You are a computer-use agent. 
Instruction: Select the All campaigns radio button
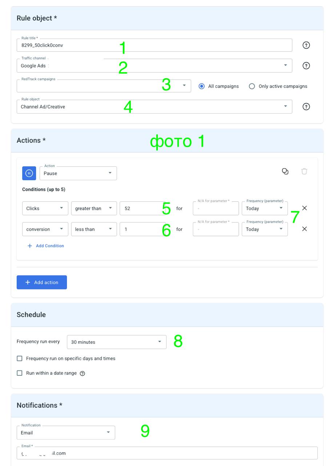(x=202, y=86)
